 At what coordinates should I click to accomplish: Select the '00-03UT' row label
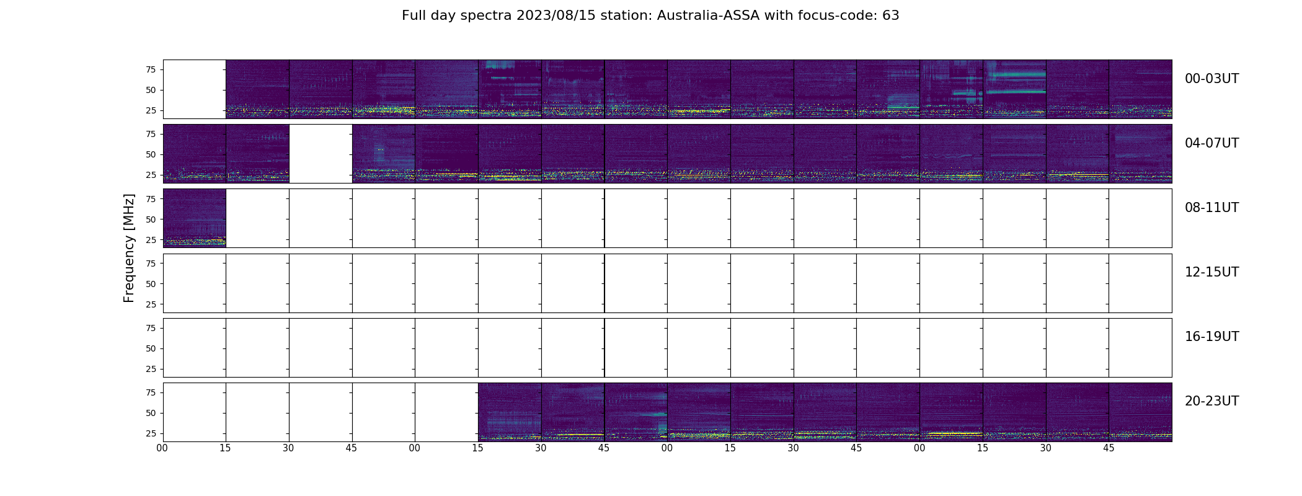[1211, 79]
